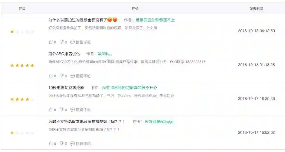Click 回复评论 under the 10秒电影 review
Viewport: 285px width, 152px height.
[x=83, y=110]
